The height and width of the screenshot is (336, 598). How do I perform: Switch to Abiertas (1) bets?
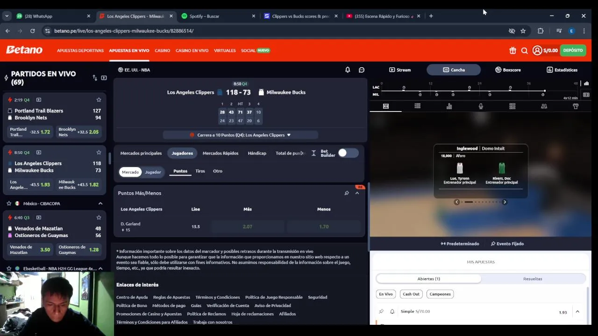(429, 279)
